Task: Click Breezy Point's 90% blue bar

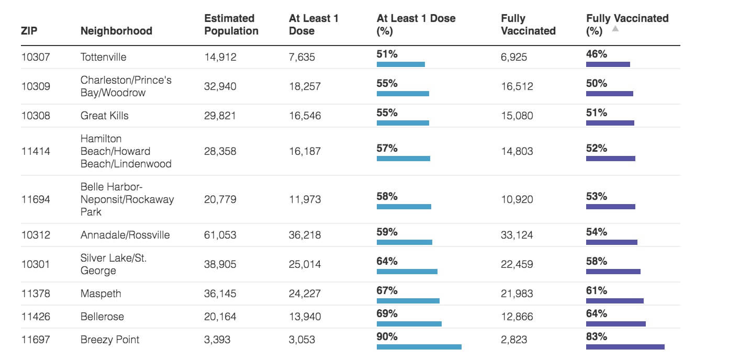Action: (x=419, y=347)
